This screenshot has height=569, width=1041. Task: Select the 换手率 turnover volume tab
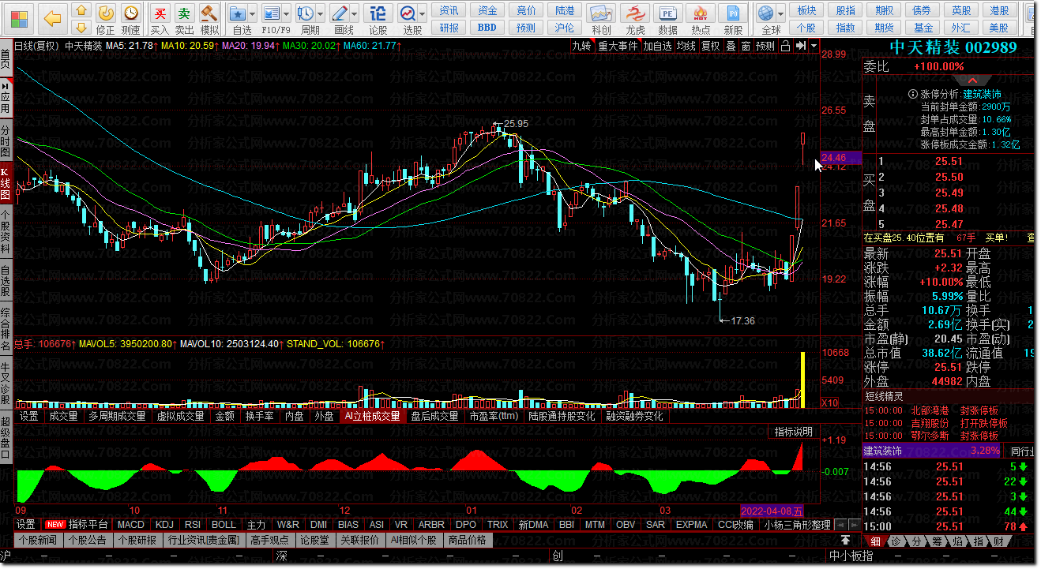tap(260, 416)
